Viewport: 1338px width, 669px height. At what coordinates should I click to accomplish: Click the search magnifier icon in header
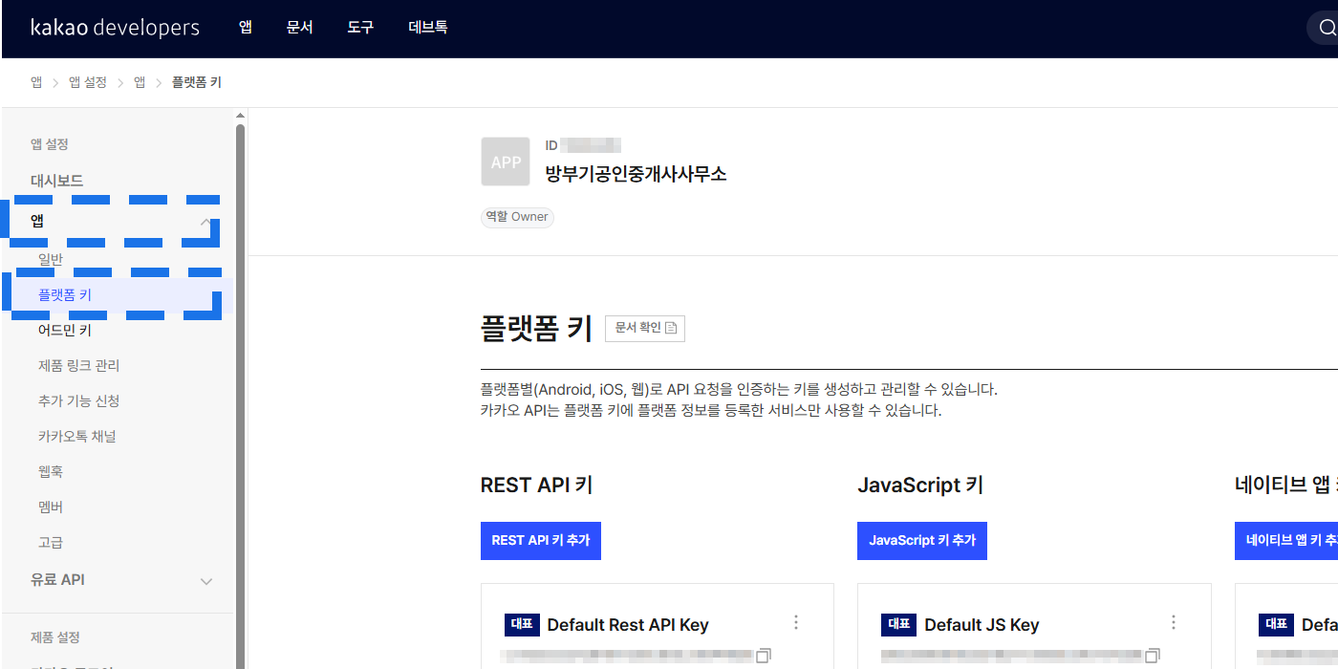click(1329, 28)
